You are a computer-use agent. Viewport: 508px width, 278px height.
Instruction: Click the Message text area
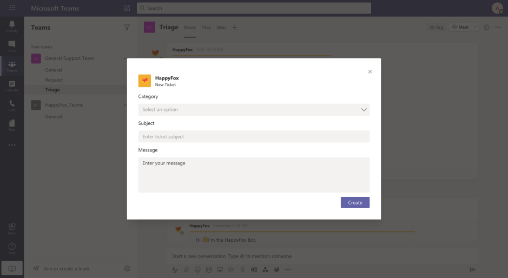click(254, 175)
